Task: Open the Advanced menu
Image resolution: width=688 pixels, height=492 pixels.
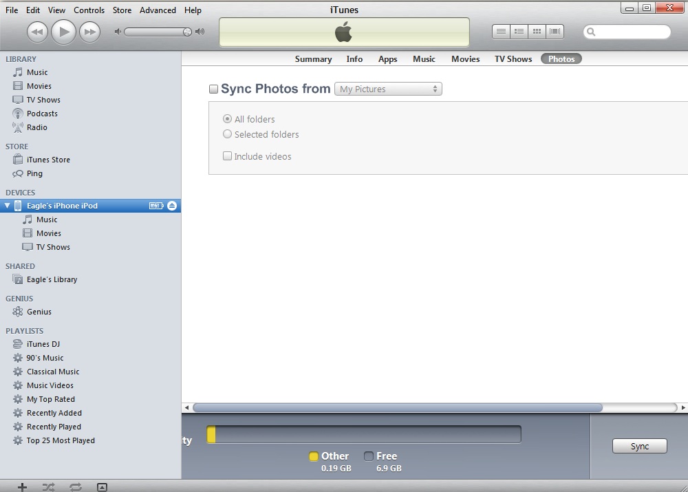Action: pos(158,10)
